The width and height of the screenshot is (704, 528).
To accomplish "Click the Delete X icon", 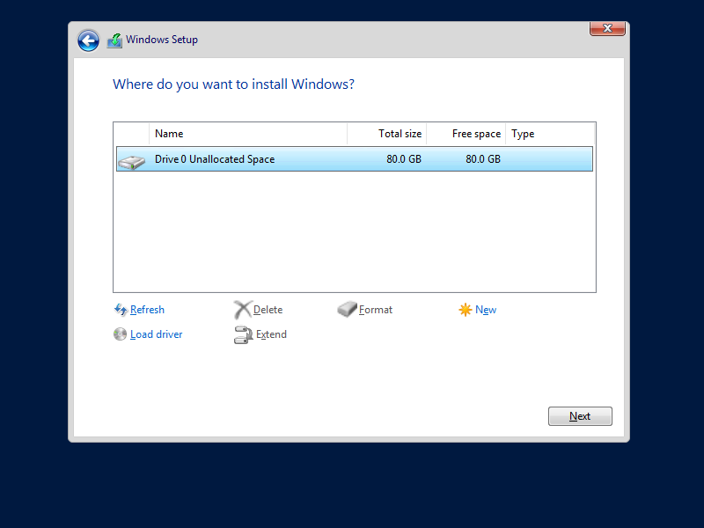I will 243,310.
